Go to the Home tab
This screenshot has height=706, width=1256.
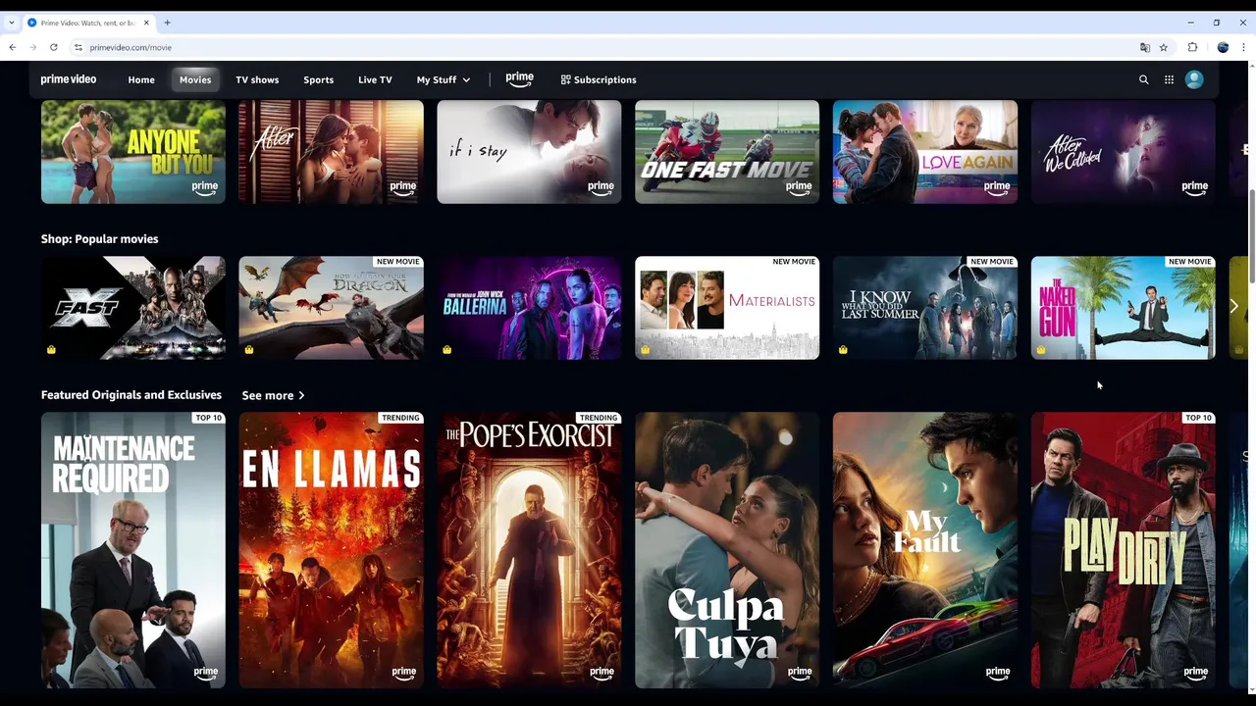click(141, 79)
